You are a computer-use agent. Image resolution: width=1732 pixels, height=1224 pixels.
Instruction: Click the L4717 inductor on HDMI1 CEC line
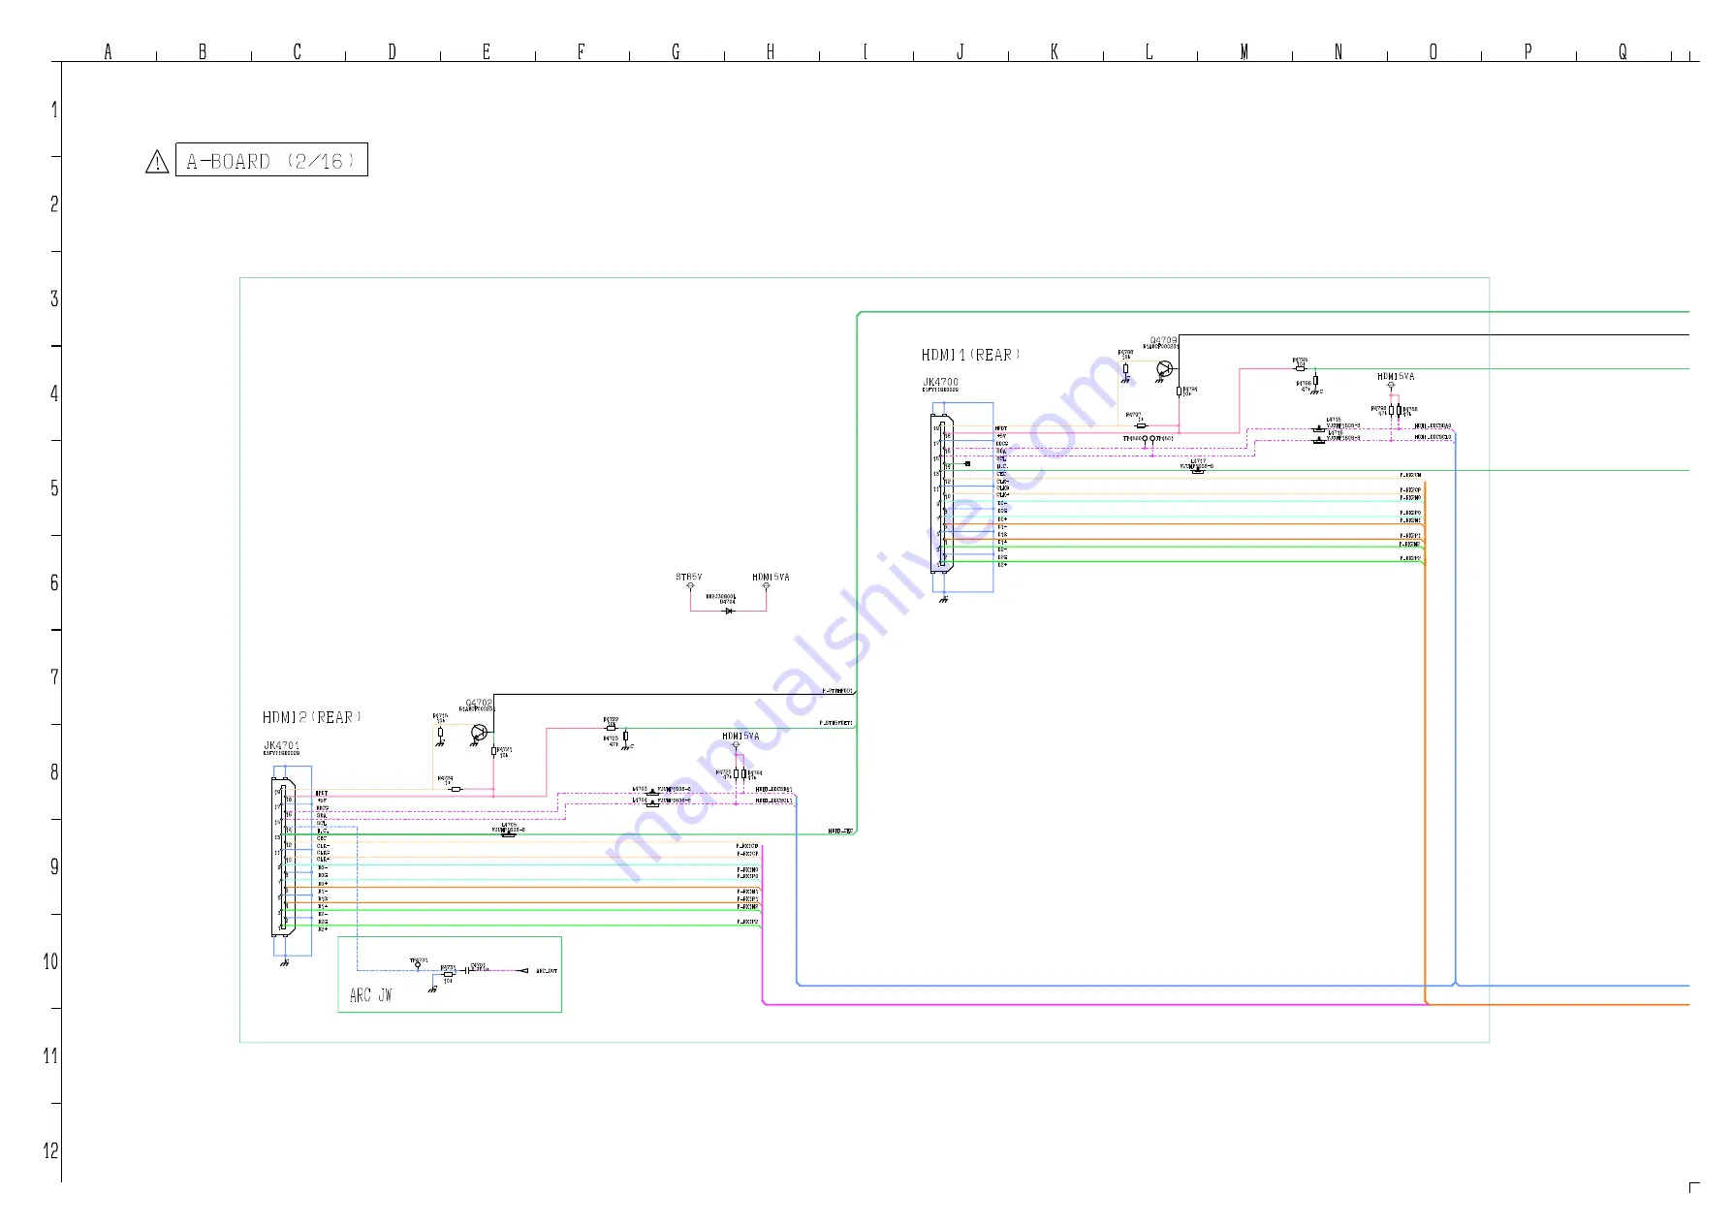click(x=1198, y=471)
